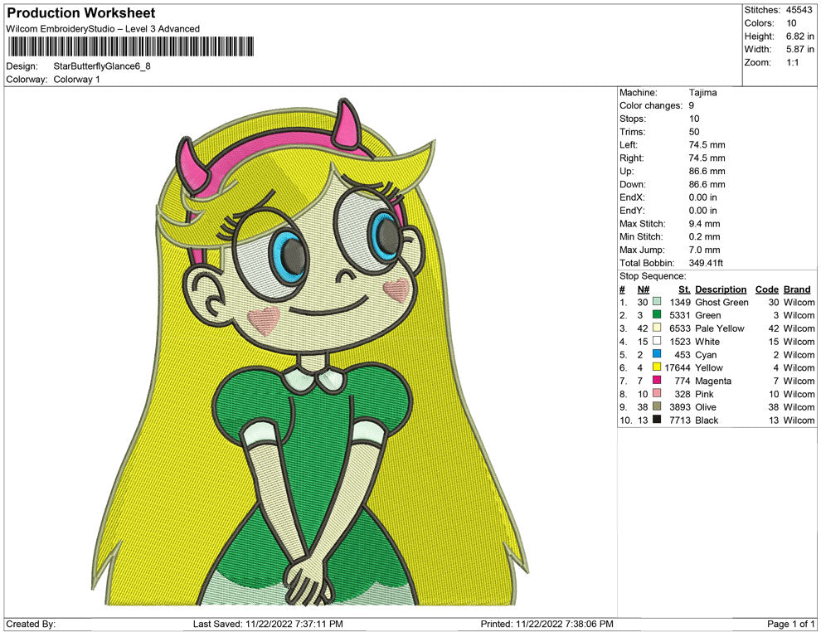The image size is (821, 632).
Task: Click the Star Butterfly embroidery design preview
Action: (x=310, y=352)
